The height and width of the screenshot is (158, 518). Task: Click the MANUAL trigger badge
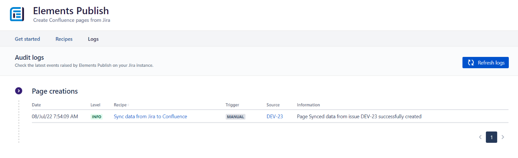235,117
